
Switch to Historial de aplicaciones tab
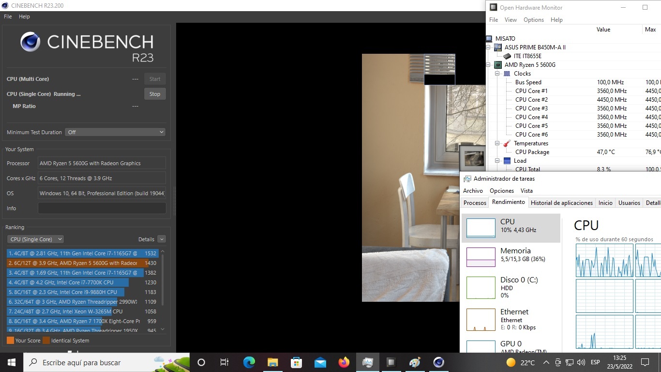(x=562, y=203)
